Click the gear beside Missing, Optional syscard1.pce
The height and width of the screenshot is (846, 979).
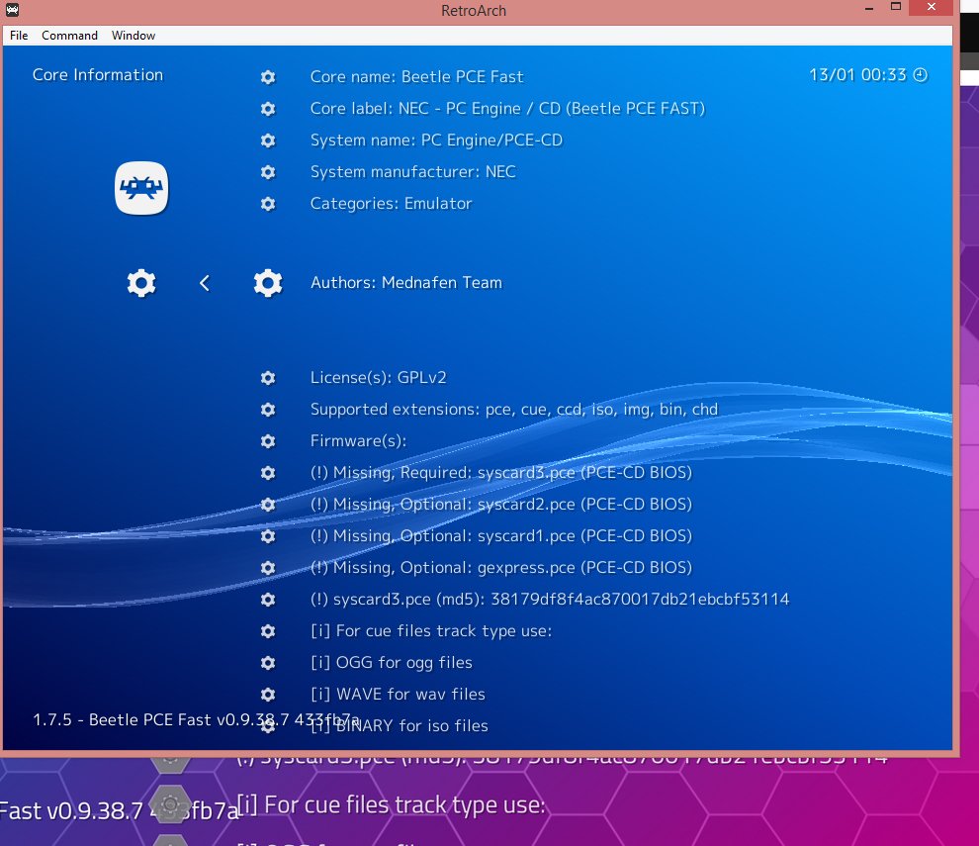pyautogui.click(x=268, y=536)
